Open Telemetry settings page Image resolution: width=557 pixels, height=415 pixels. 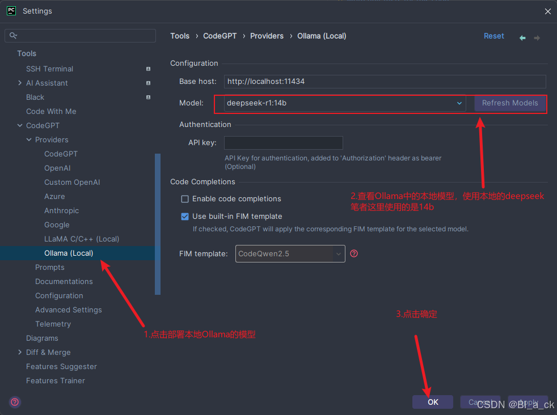[53, 324]
